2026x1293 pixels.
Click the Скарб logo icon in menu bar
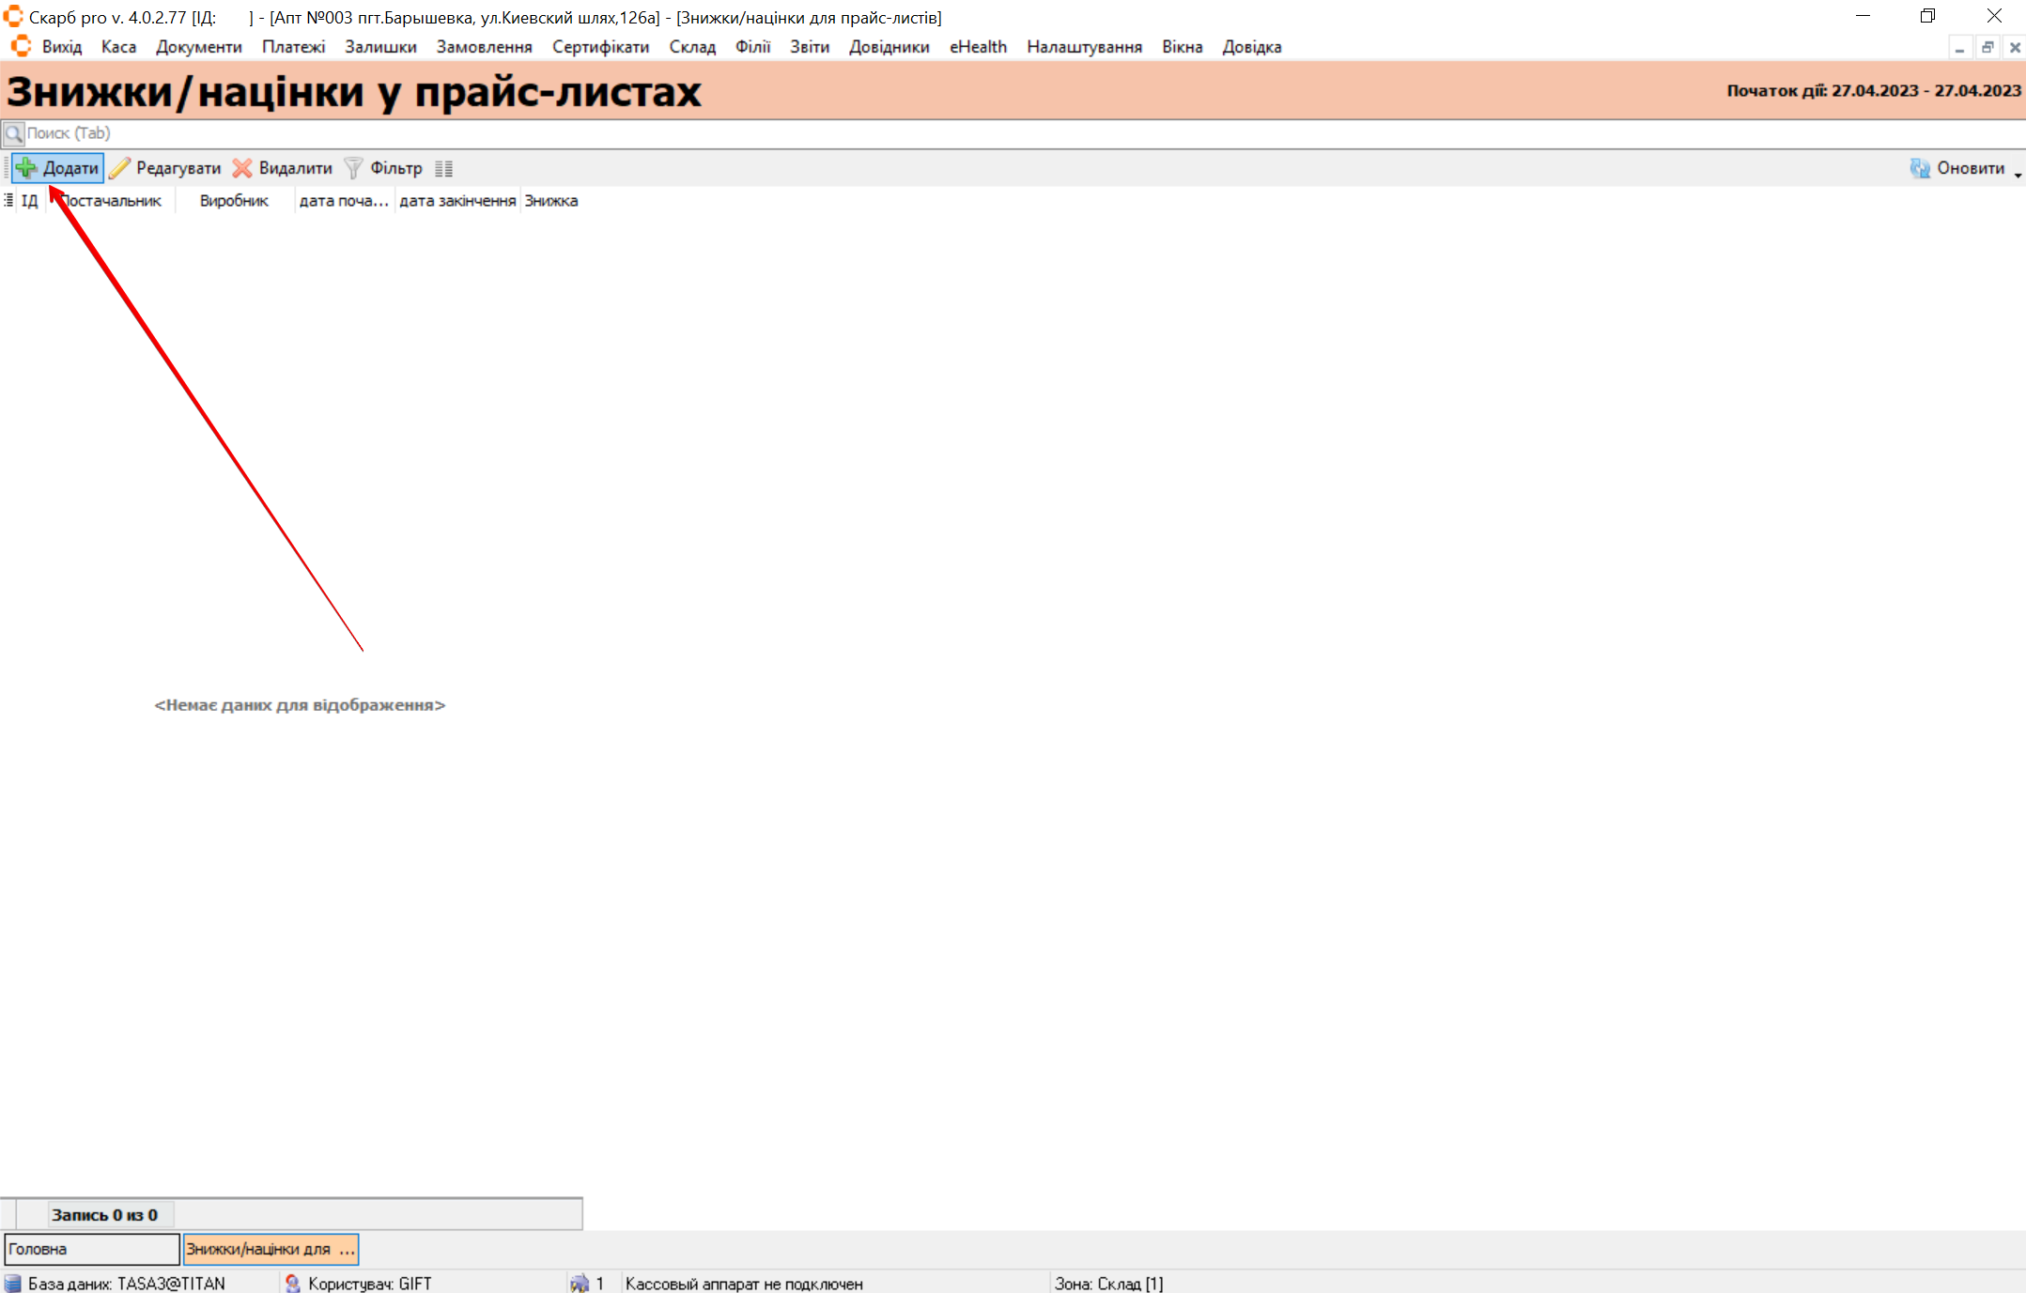[21, 46]
